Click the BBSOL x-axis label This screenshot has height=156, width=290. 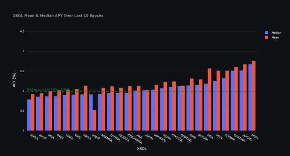click(87, 137)
